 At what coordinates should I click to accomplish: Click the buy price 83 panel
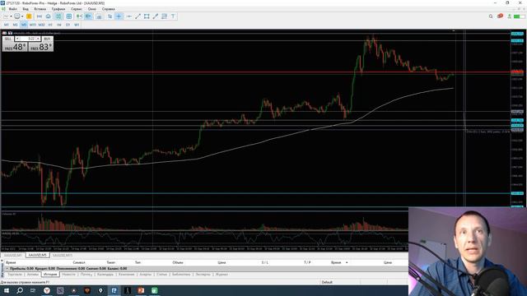click(x=40, y=47)
